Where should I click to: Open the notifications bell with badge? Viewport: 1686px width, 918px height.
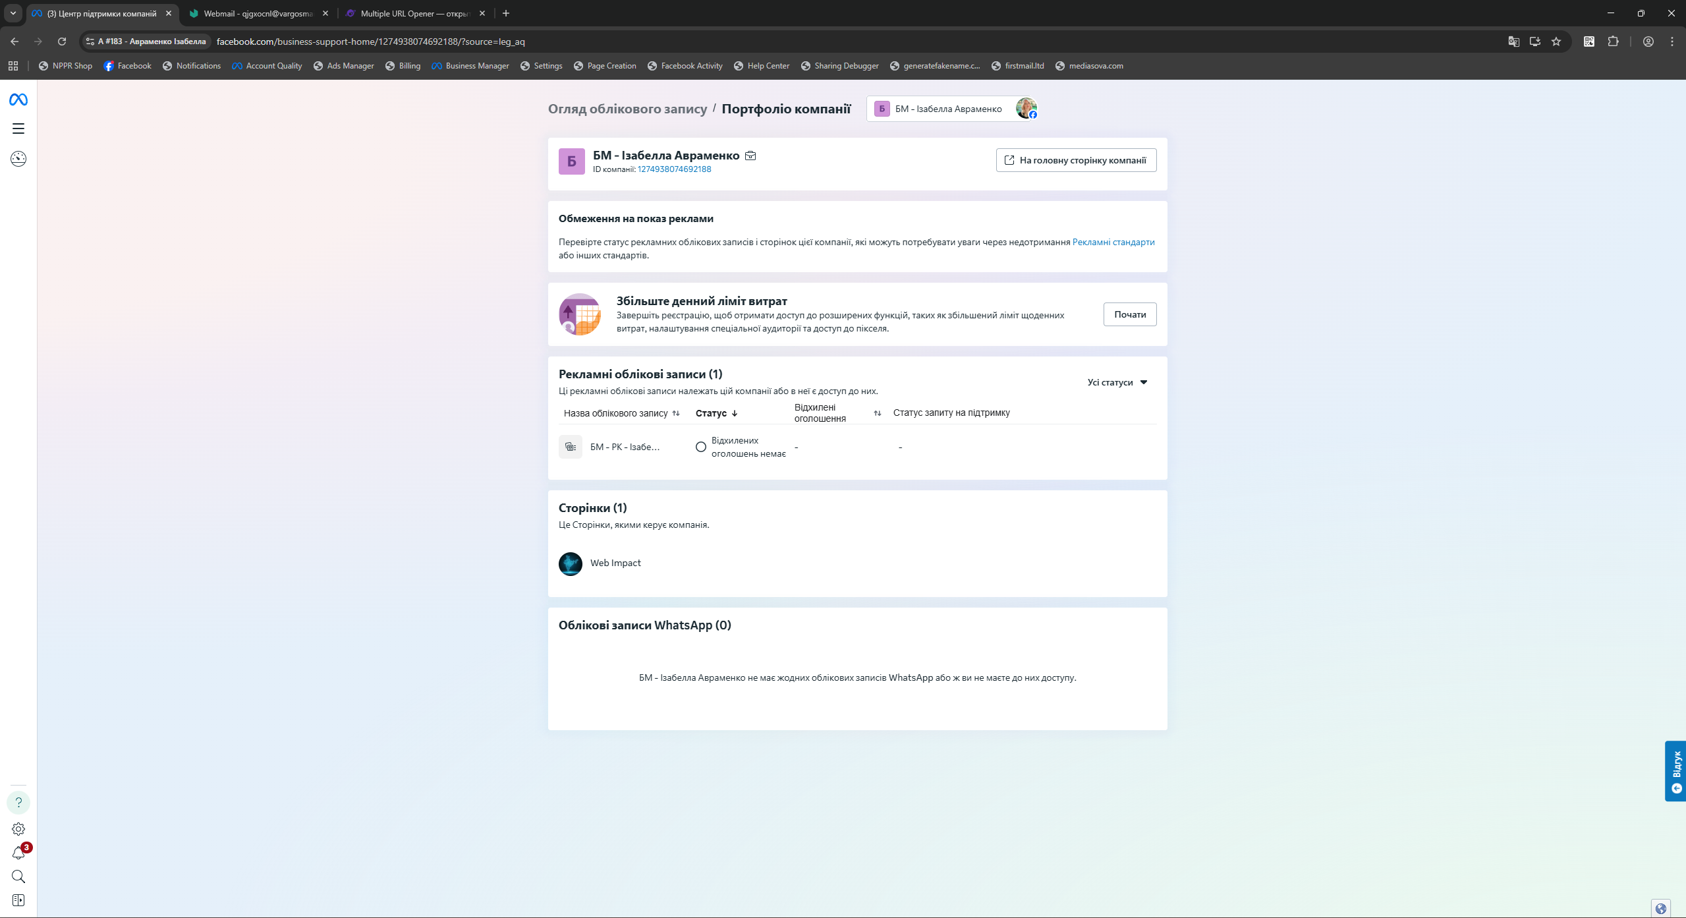tap(18, 853)
